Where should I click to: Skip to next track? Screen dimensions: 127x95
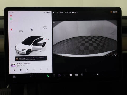tap(28, 70)
